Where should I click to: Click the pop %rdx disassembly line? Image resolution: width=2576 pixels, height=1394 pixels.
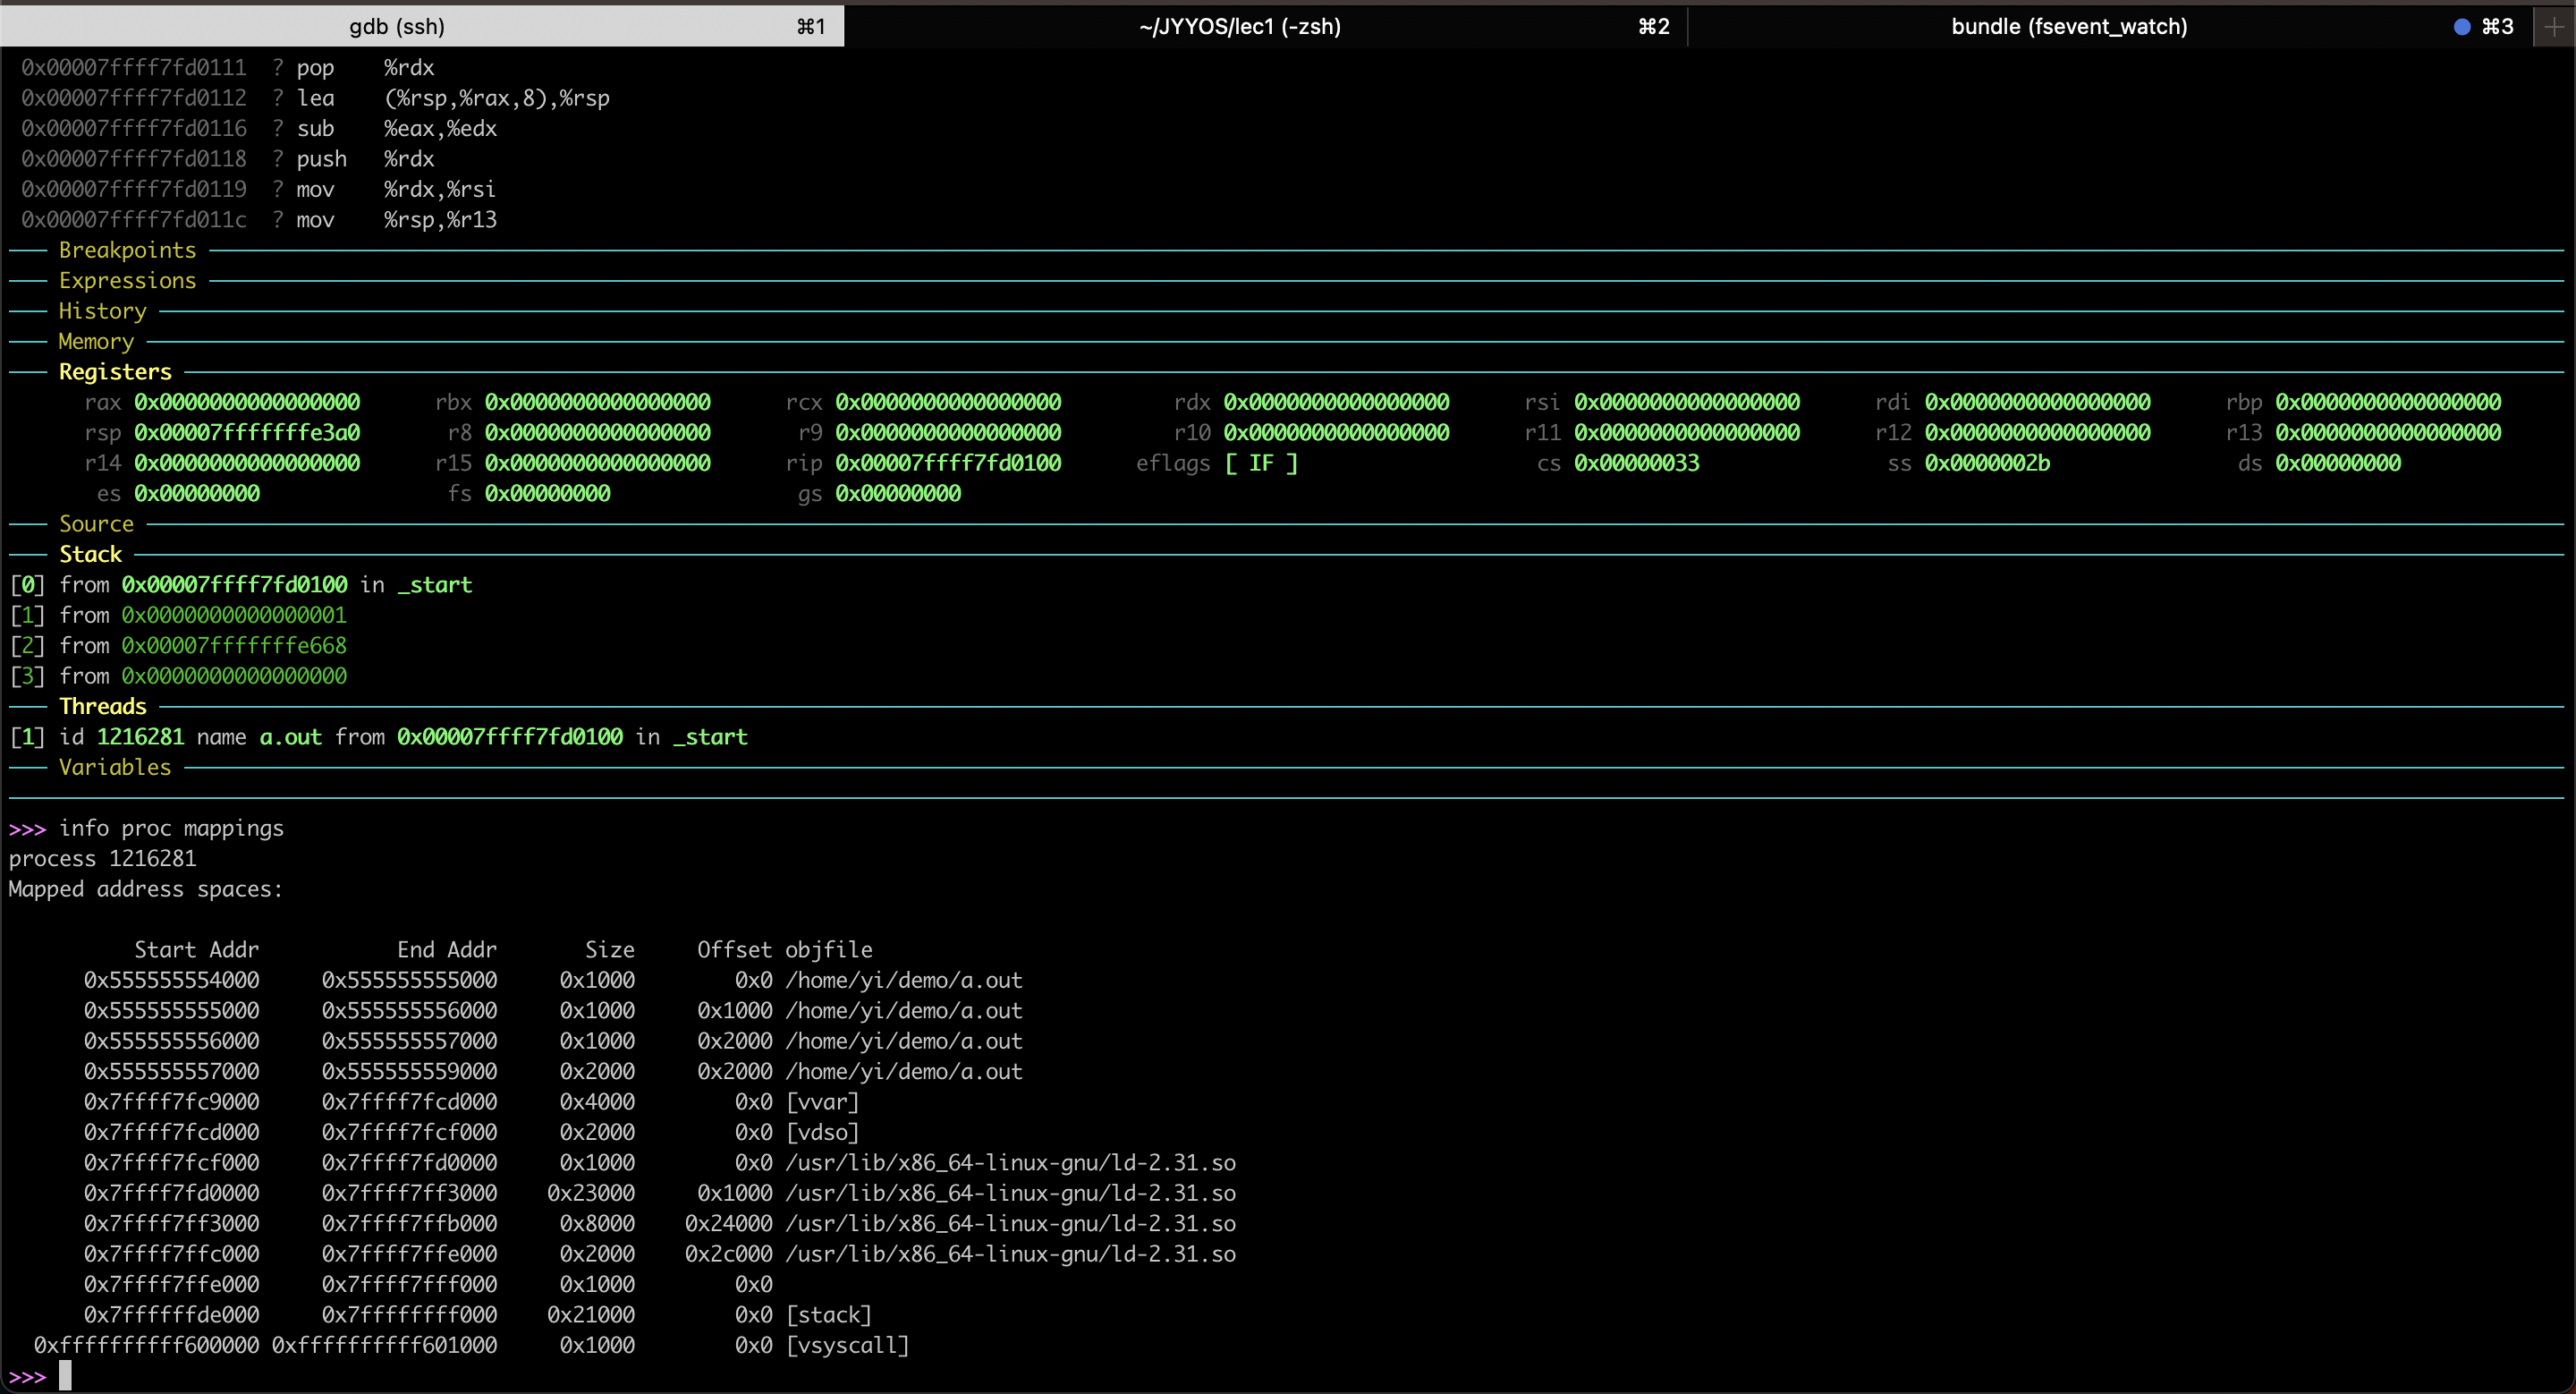click(228, 68)
